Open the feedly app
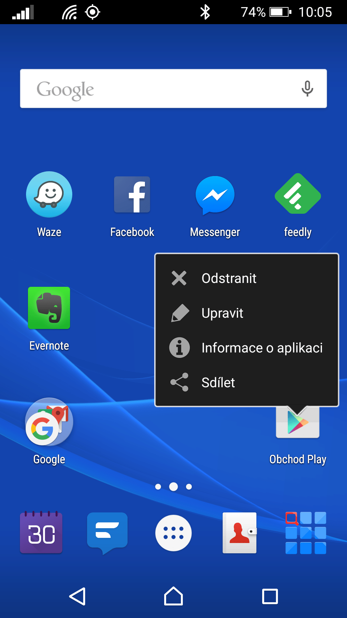Image resolution: width=347 pixels, height=618 pixels. click(x=298, y=193)
